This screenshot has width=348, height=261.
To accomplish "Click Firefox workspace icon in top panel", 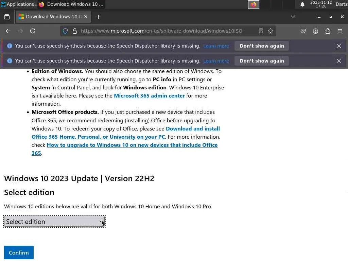I will coord(254,4).
